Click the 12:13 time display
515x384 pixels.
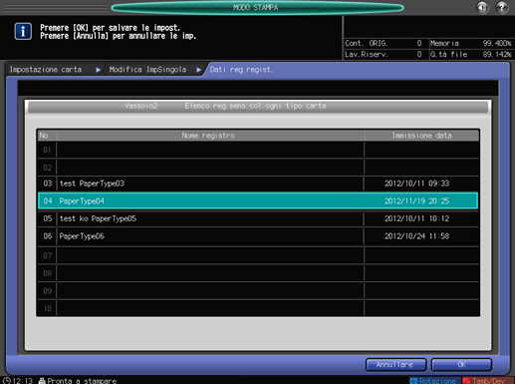pyautogui.click(x=23, y=381)
